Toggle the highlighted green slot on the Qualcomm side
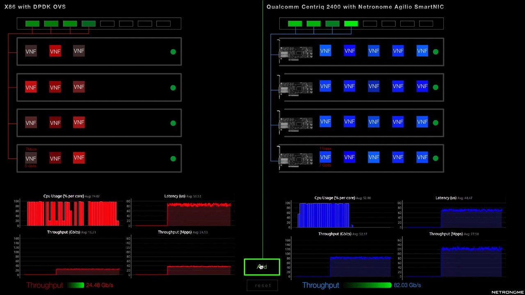 [x=351, y=23]
